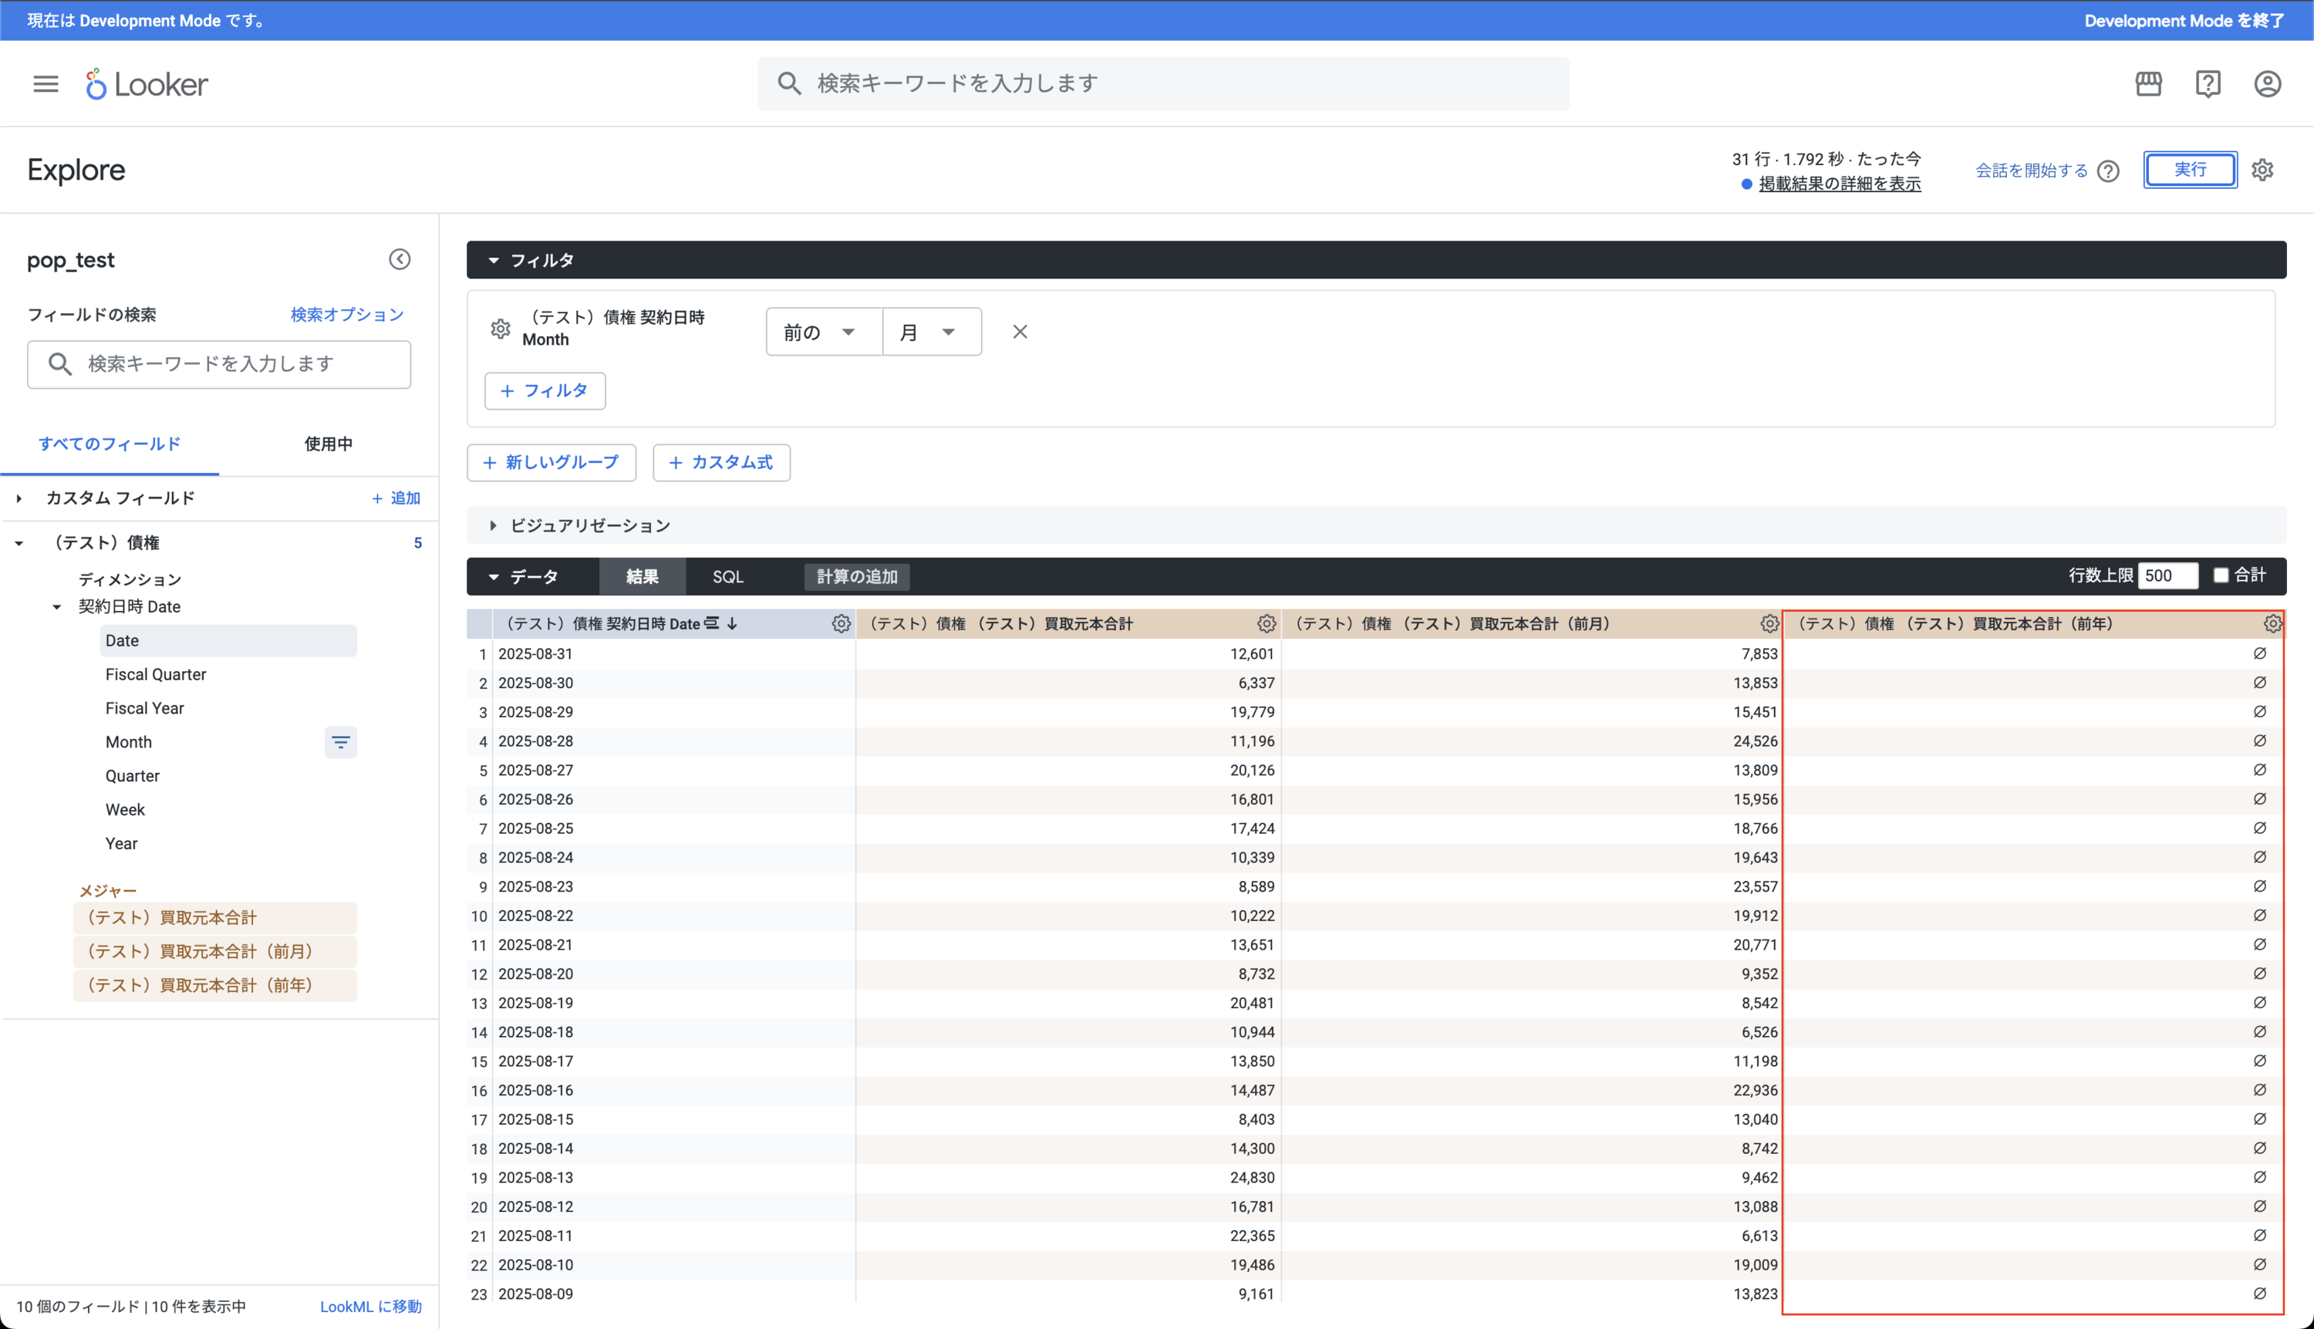Open gear menu for 買取元本合計（前年）column

click(x=2272, y=623)
